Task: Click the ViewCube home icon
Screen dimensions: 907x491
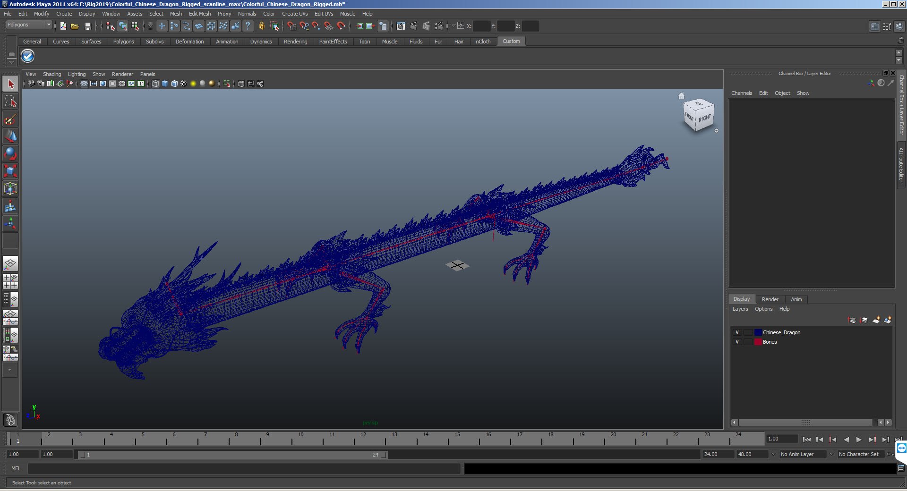Action: pyautogui.click(x=681, y=96)
